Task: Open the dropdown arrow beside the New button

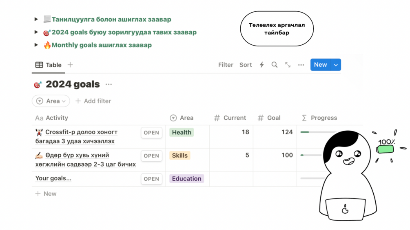Action: [x=336, y=65]
